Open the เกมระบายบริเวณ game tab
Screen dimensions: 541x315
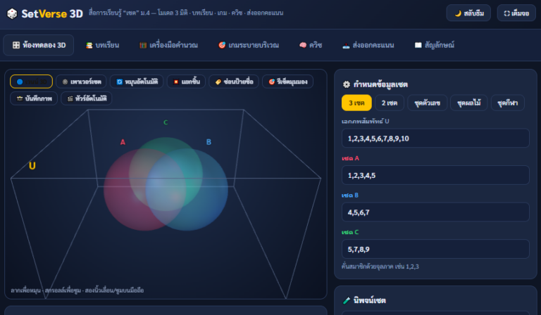point(249,45)
